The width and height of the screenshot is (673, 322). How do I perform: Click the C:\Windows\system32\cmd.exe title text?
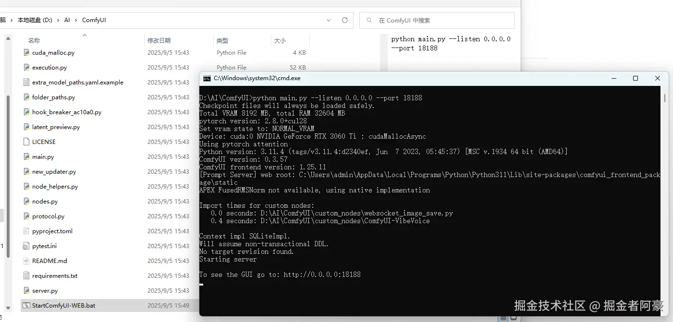pos(257,78)
